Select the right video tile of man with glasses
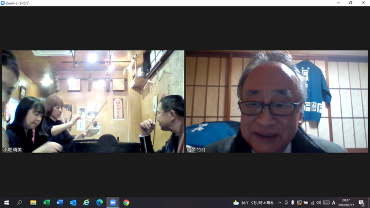This screenshot has width=370, height=208. (276, 102)
